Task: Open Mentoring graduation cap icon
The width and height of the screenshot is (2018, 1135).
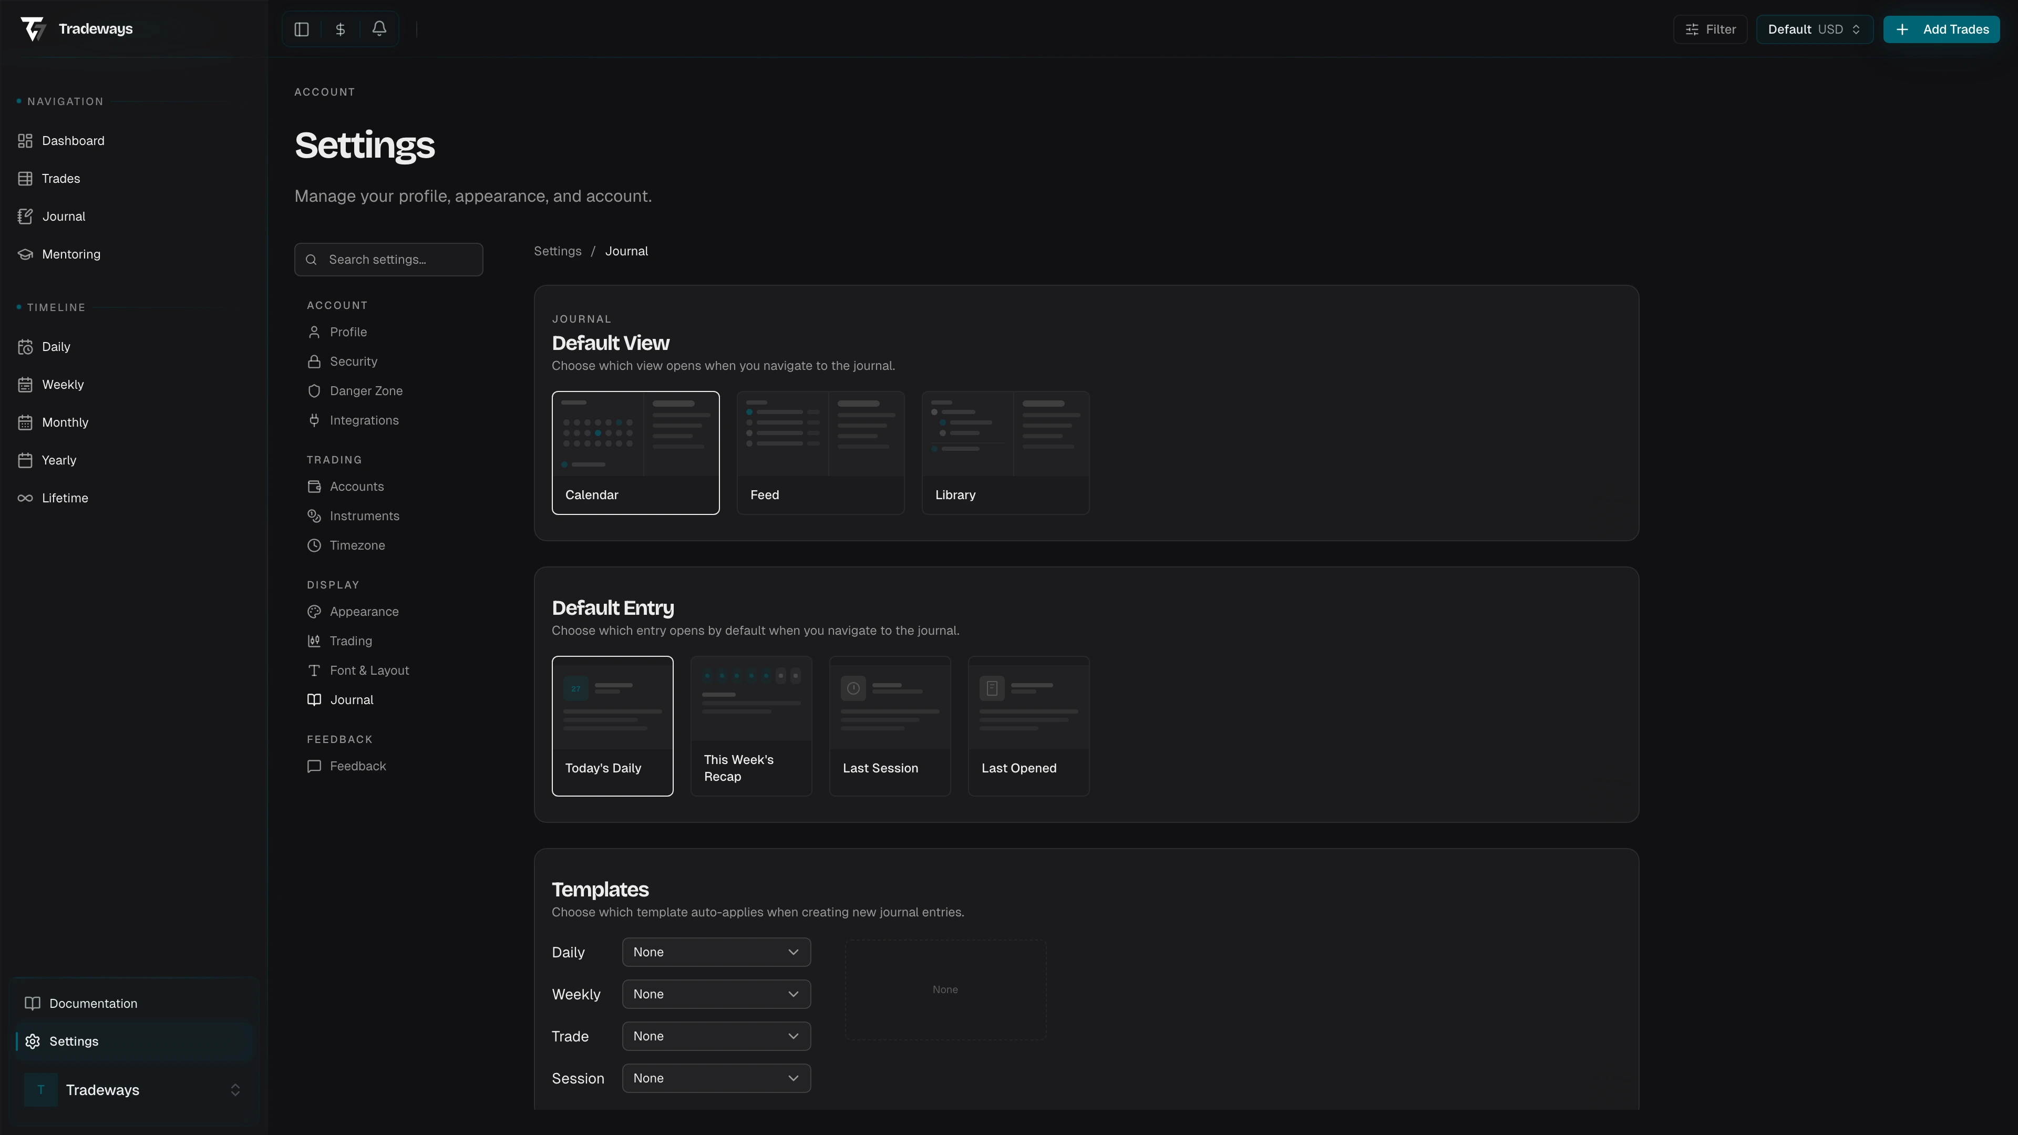Action: pos(25,254)
